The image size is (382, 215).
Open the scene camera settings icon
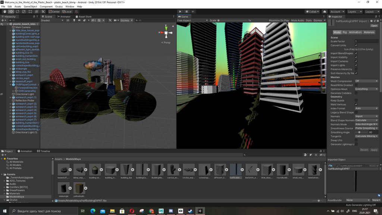point(115,21)
